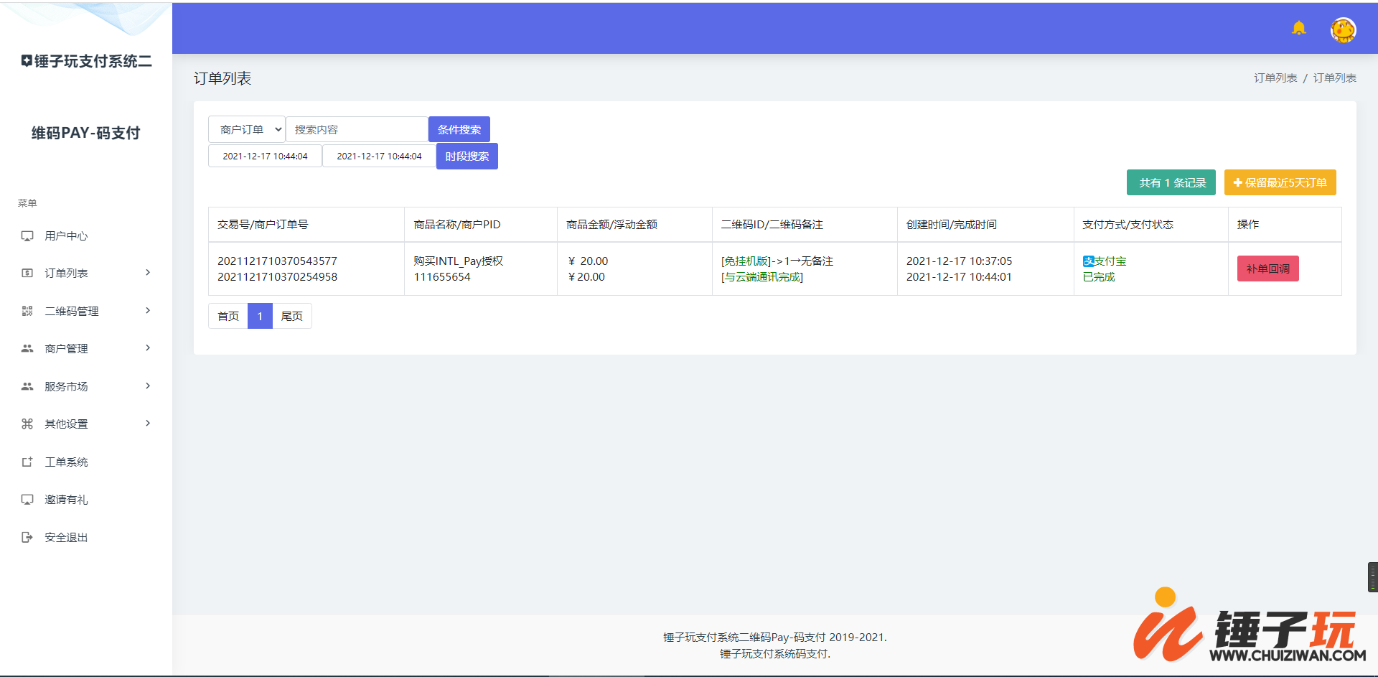The image size is (1378, 677).
Task: Click the start time date field
Action: pos(265,156)
